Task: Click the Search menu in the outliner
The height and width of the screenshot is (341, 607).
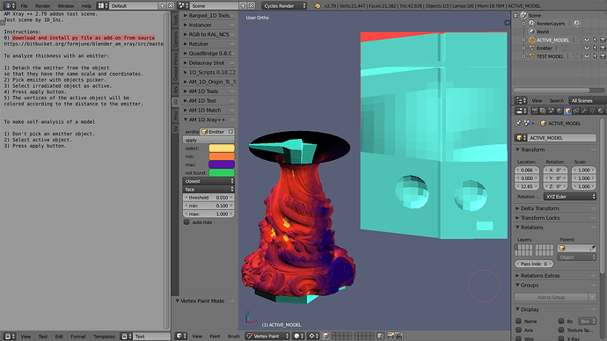Action: pyautogui.click(x=556, y=100)
